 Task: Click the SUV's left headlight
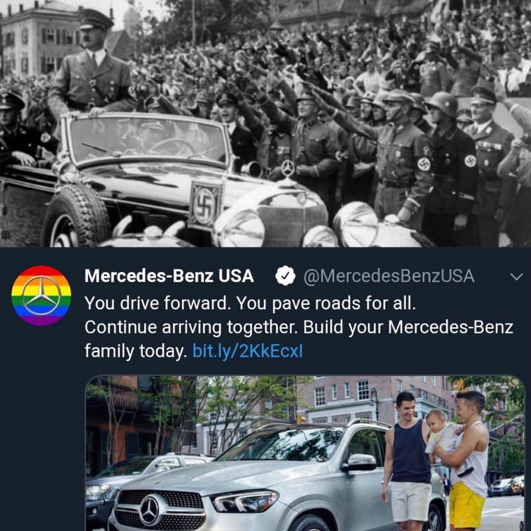pyautogui.click(x=244, y=500)
